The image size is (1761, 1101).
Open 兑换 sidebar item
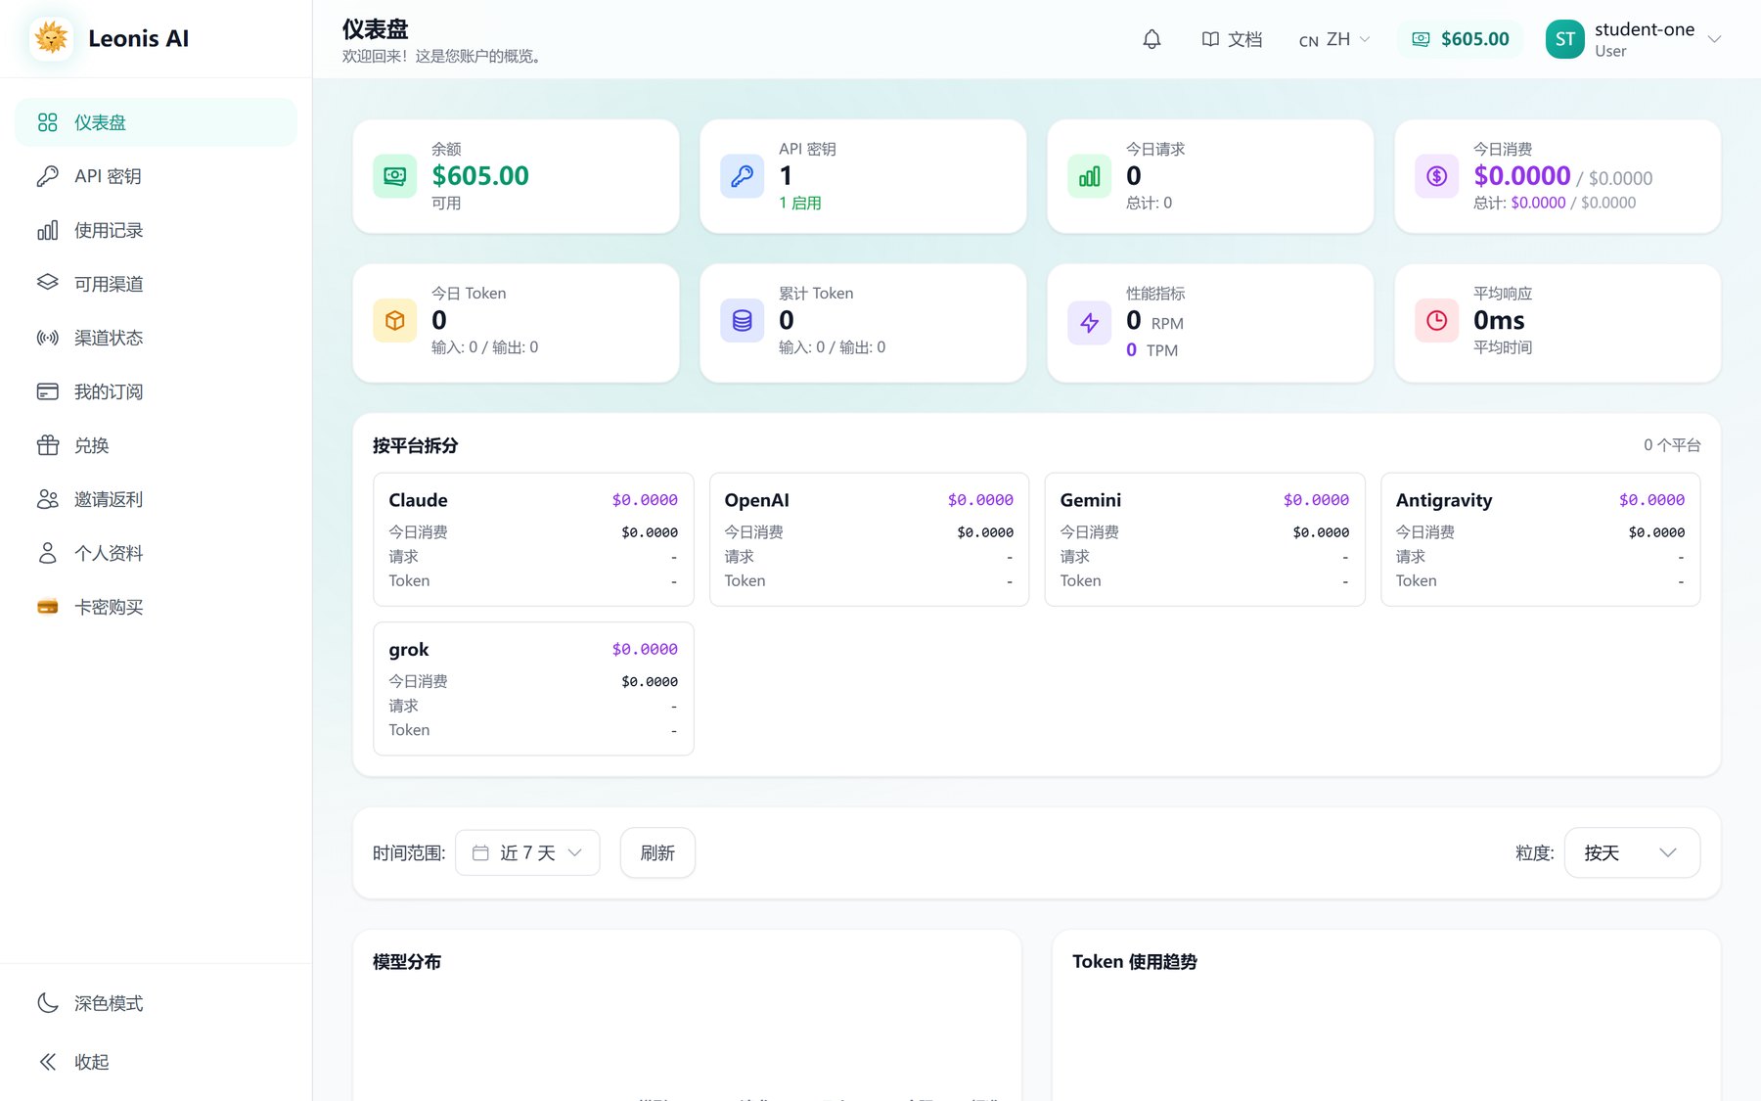156,445
